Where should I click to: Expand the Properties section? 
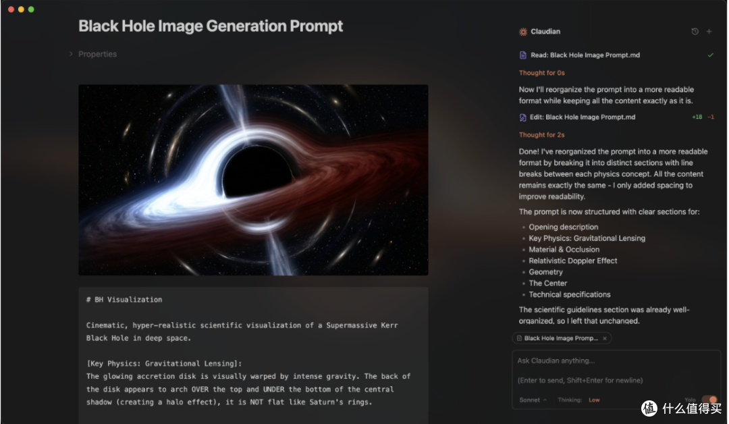click(93, 54)
